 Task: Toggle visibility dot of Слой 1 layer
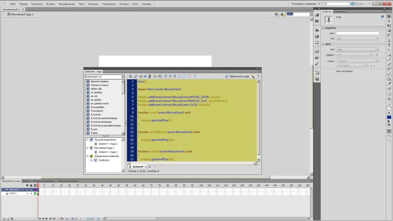27,193
